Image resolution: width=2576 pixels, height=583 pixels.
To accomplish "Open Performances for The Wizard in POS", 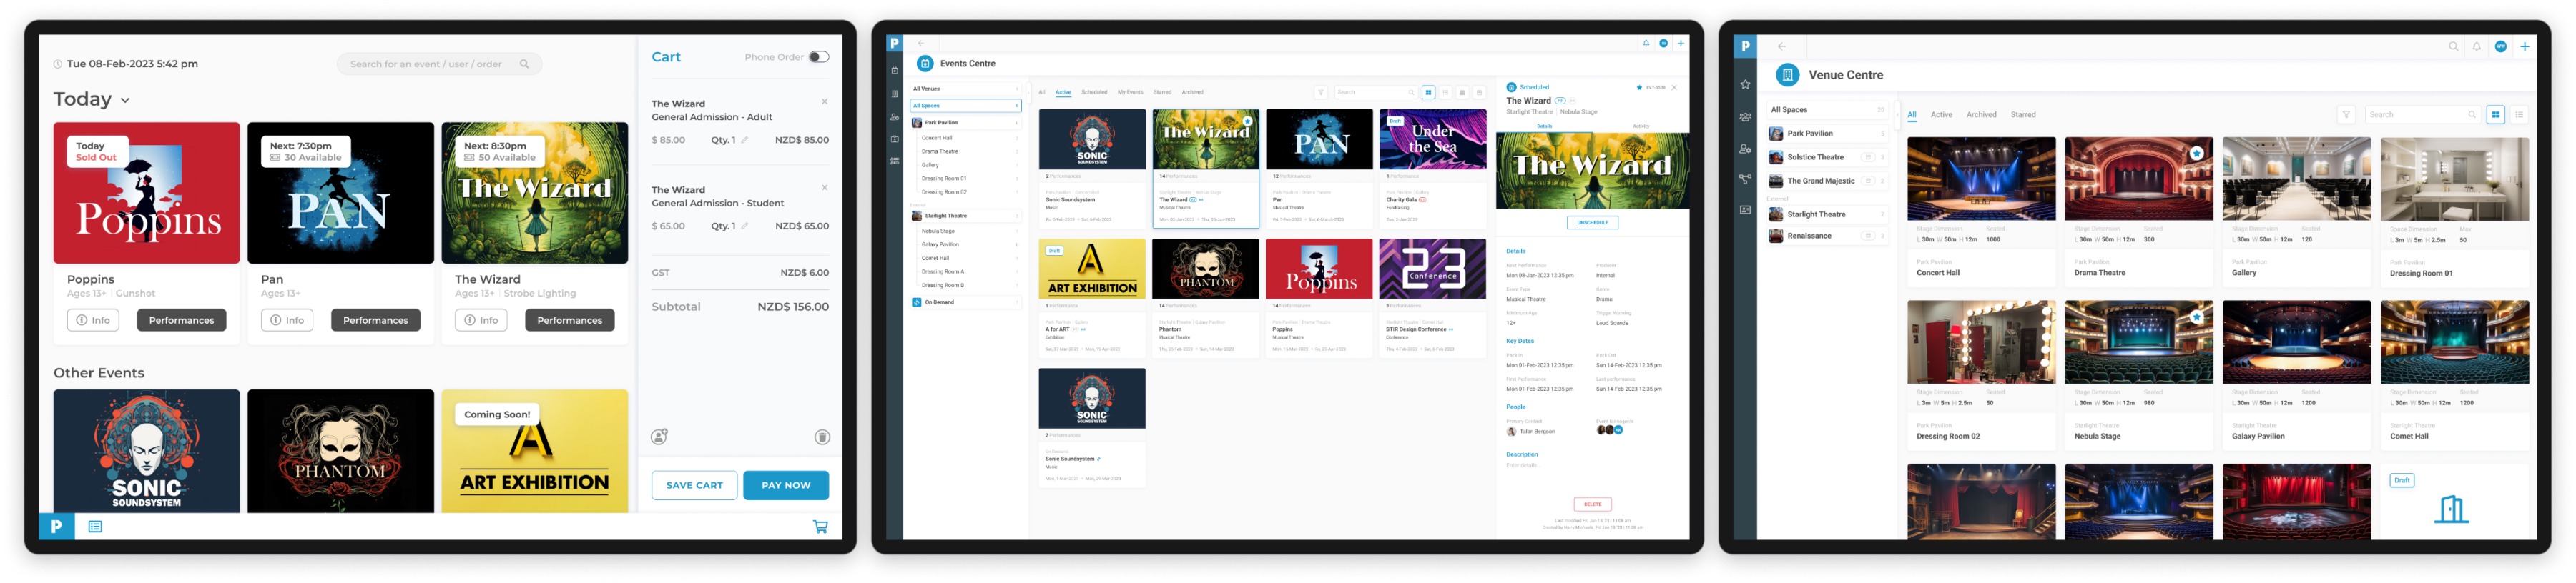I will (569, 321).
